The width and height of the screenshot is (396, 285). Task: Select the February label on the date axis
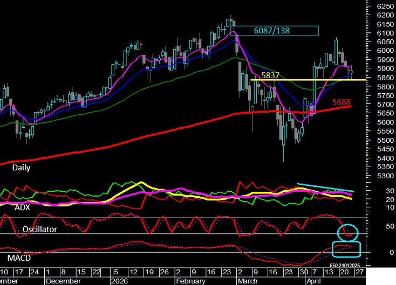click(x=191, y=281)
